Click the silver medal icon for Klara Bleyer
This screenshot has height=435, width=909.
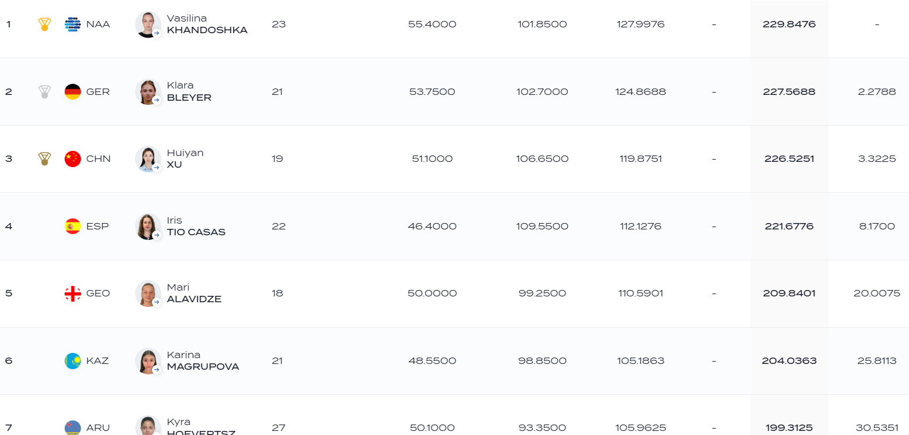pyautogui.click(x=44, y=91)
